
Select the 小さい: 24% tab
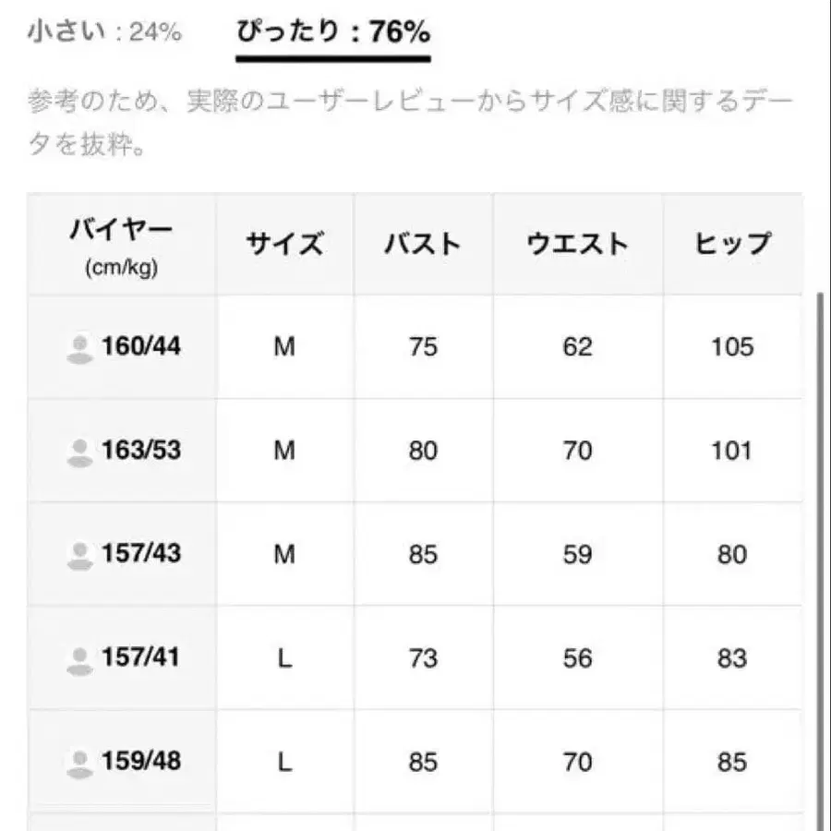104,33
